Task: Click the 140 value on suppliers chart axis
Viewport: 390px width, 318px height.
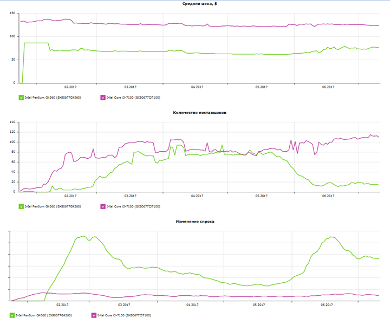Action: tap(12, 122)
